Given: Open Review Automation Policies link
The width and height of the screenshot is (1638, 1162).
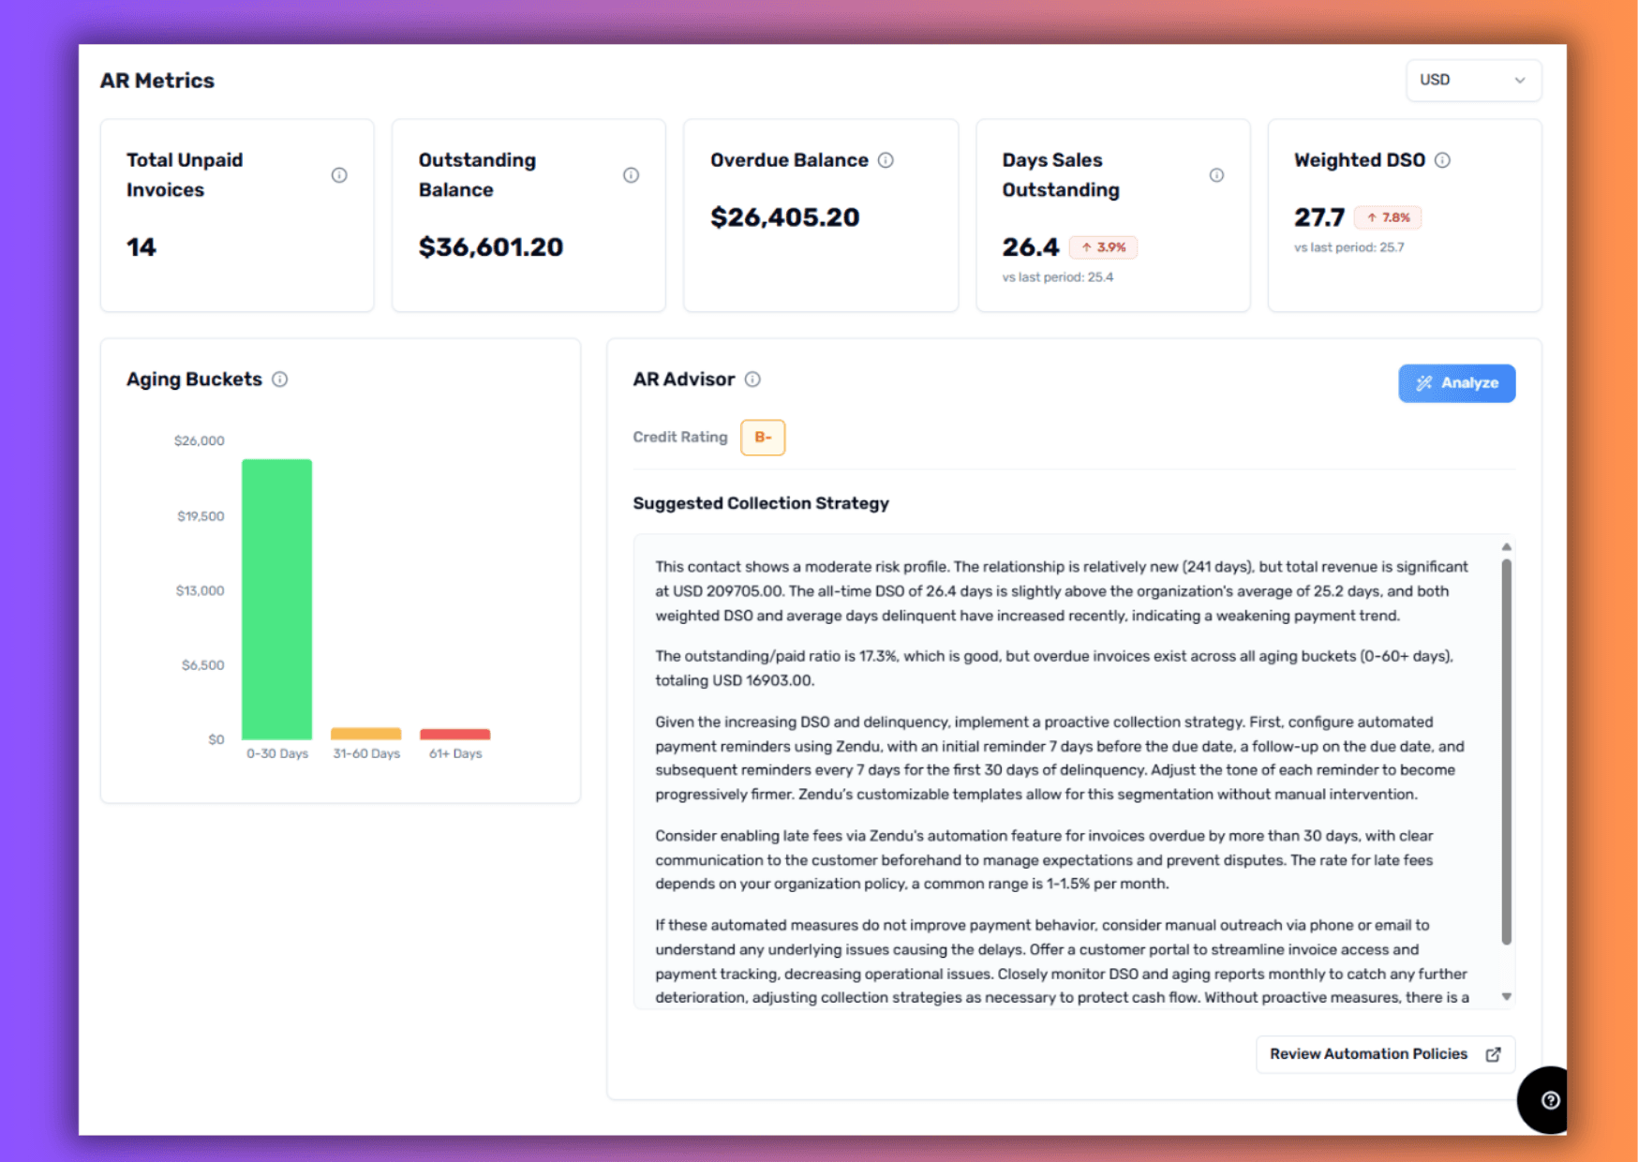Looking at the screenshot, I should click(1384, 1054).
